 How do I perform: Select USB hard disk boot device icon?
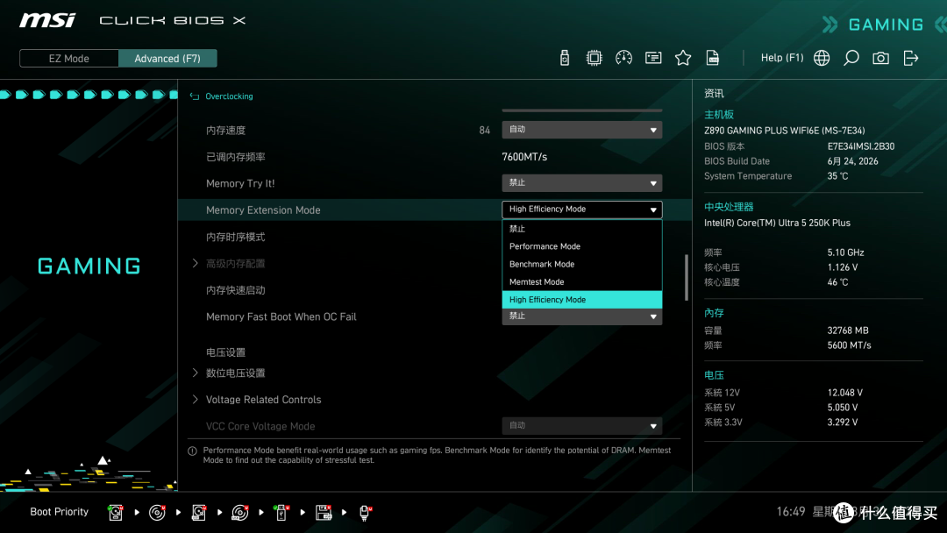coord(199,513)
